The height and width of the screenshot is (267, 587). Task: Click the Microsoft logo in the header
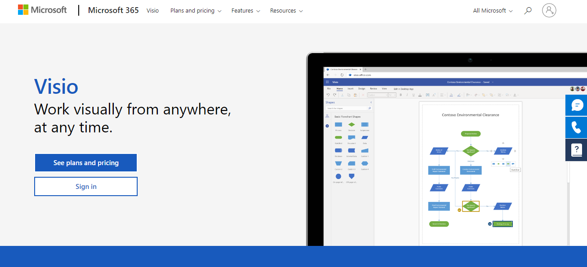pyautogui.click(x=42, y=10)
